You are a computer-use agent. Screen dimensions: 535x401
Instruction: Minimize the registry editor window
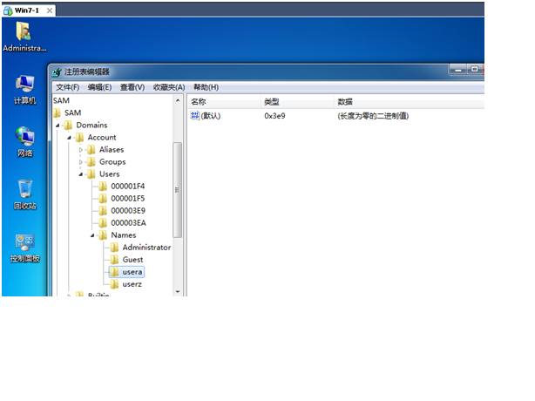pyautogui.click(x=458, y=70)
